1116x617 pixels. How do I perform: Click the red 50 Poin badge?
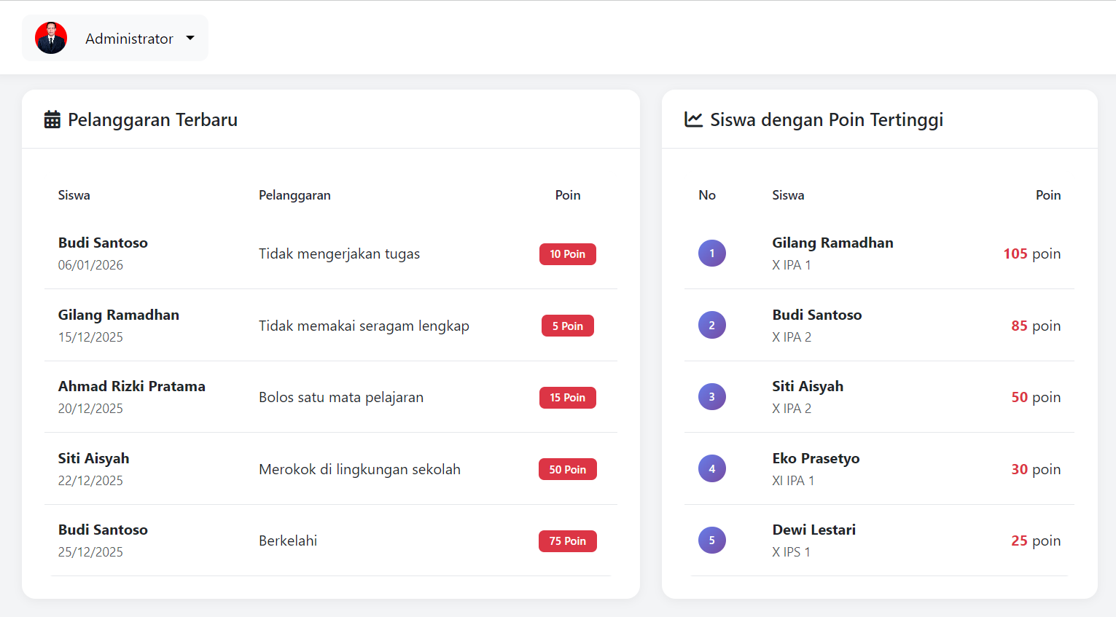click(568, 469)
